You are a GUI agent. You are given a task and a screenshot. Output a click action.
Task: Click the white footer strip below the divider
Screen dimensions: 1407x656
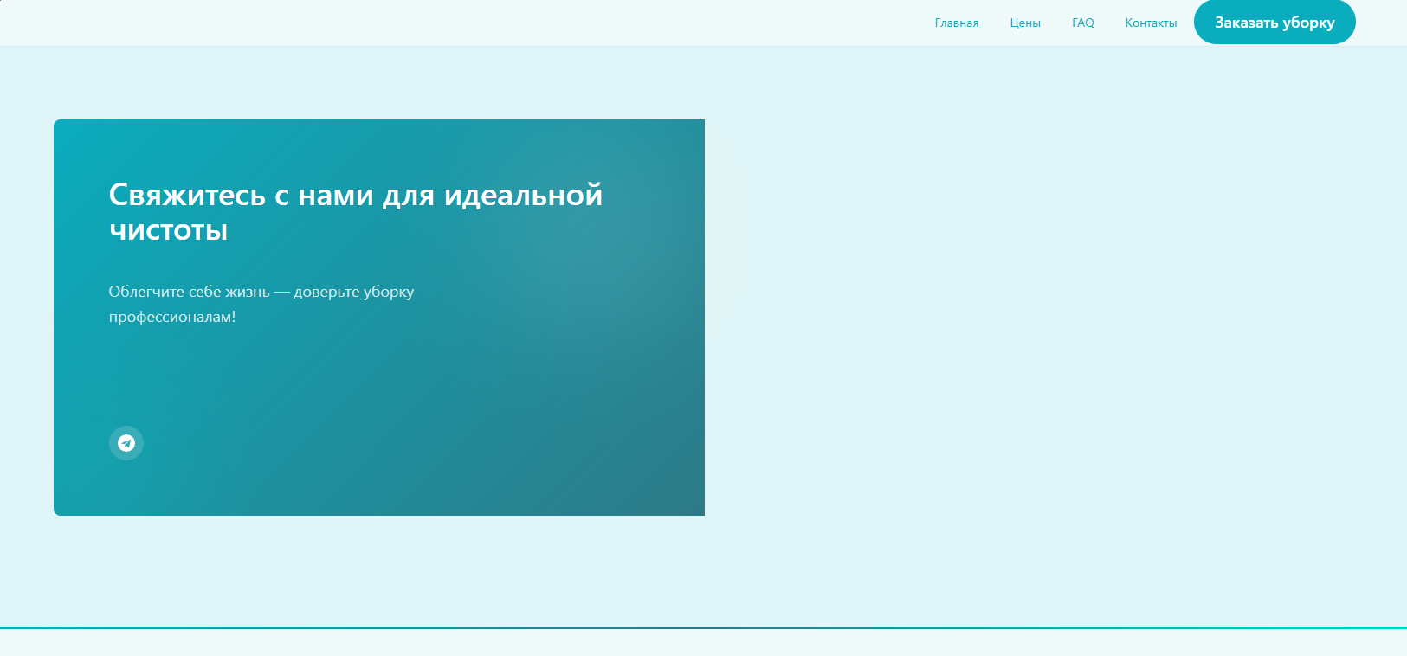pyautogui.click(x=703, y=643)
